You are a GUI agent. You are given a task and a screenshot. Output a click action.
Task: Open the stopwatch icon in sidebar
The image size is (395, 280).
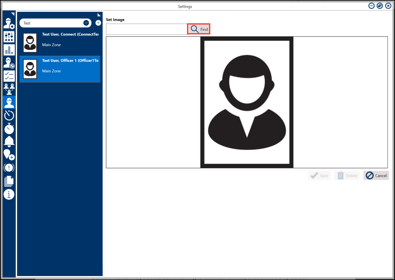click(x=9, y=129)
